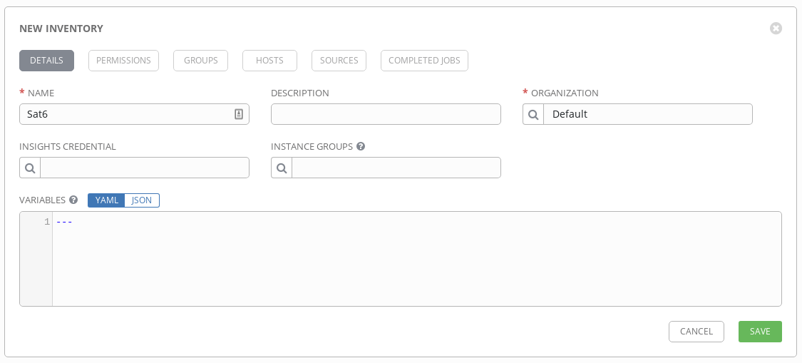The image size is (802, 363).
Task: Open Instance Groups lookup search icon
Action: pos(282,168)
